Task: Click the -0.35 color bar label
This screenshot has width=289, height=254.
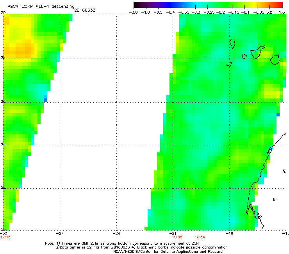Action: (184, 13)
